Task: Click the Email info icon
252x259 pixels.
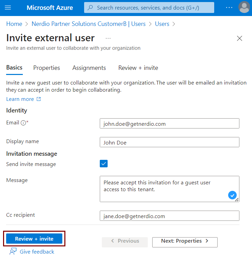Action: 23,123
